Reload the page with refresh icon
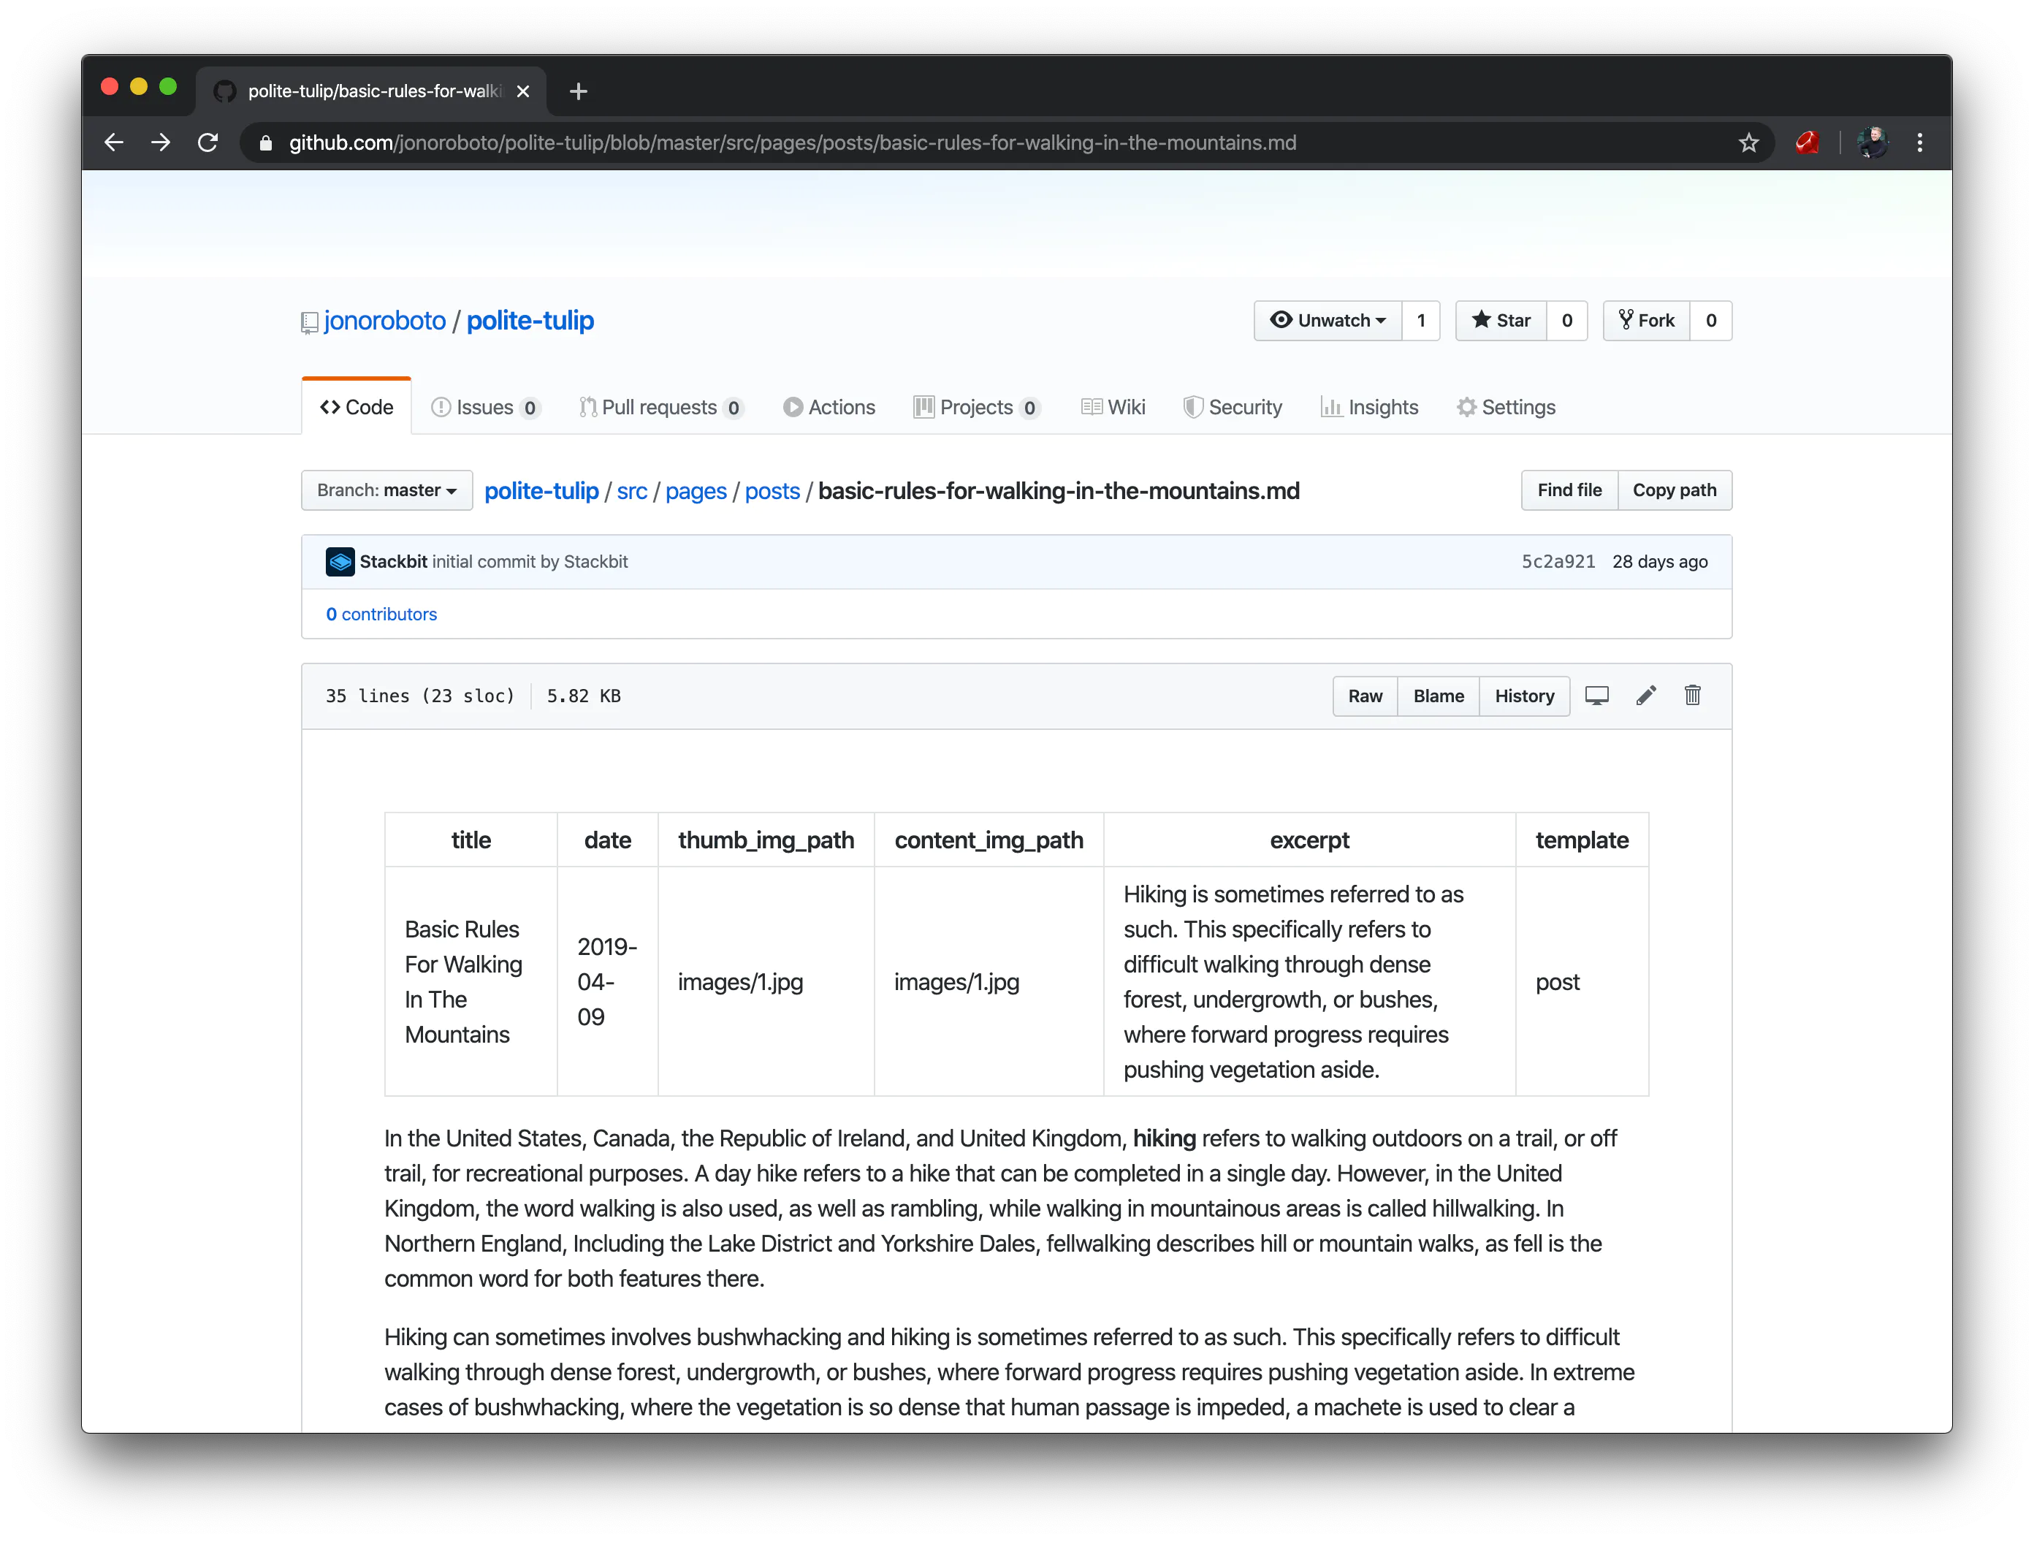This screenshot has width=2034, height=1541. (207, 142)
